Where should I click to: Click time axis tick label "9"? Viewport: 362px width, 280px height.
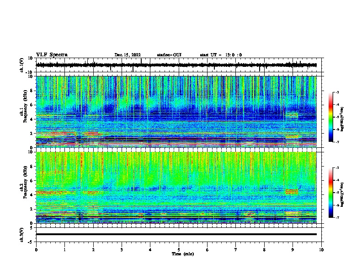[293, 250]
